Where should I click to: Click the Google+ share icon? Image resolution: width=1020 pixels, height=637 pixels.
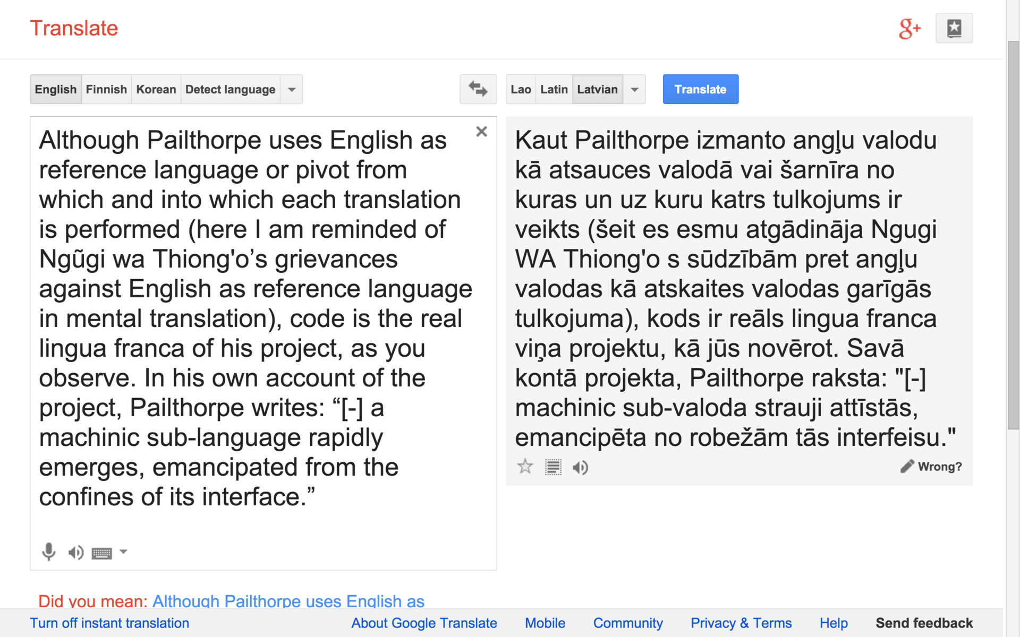[x=909, y=28]
